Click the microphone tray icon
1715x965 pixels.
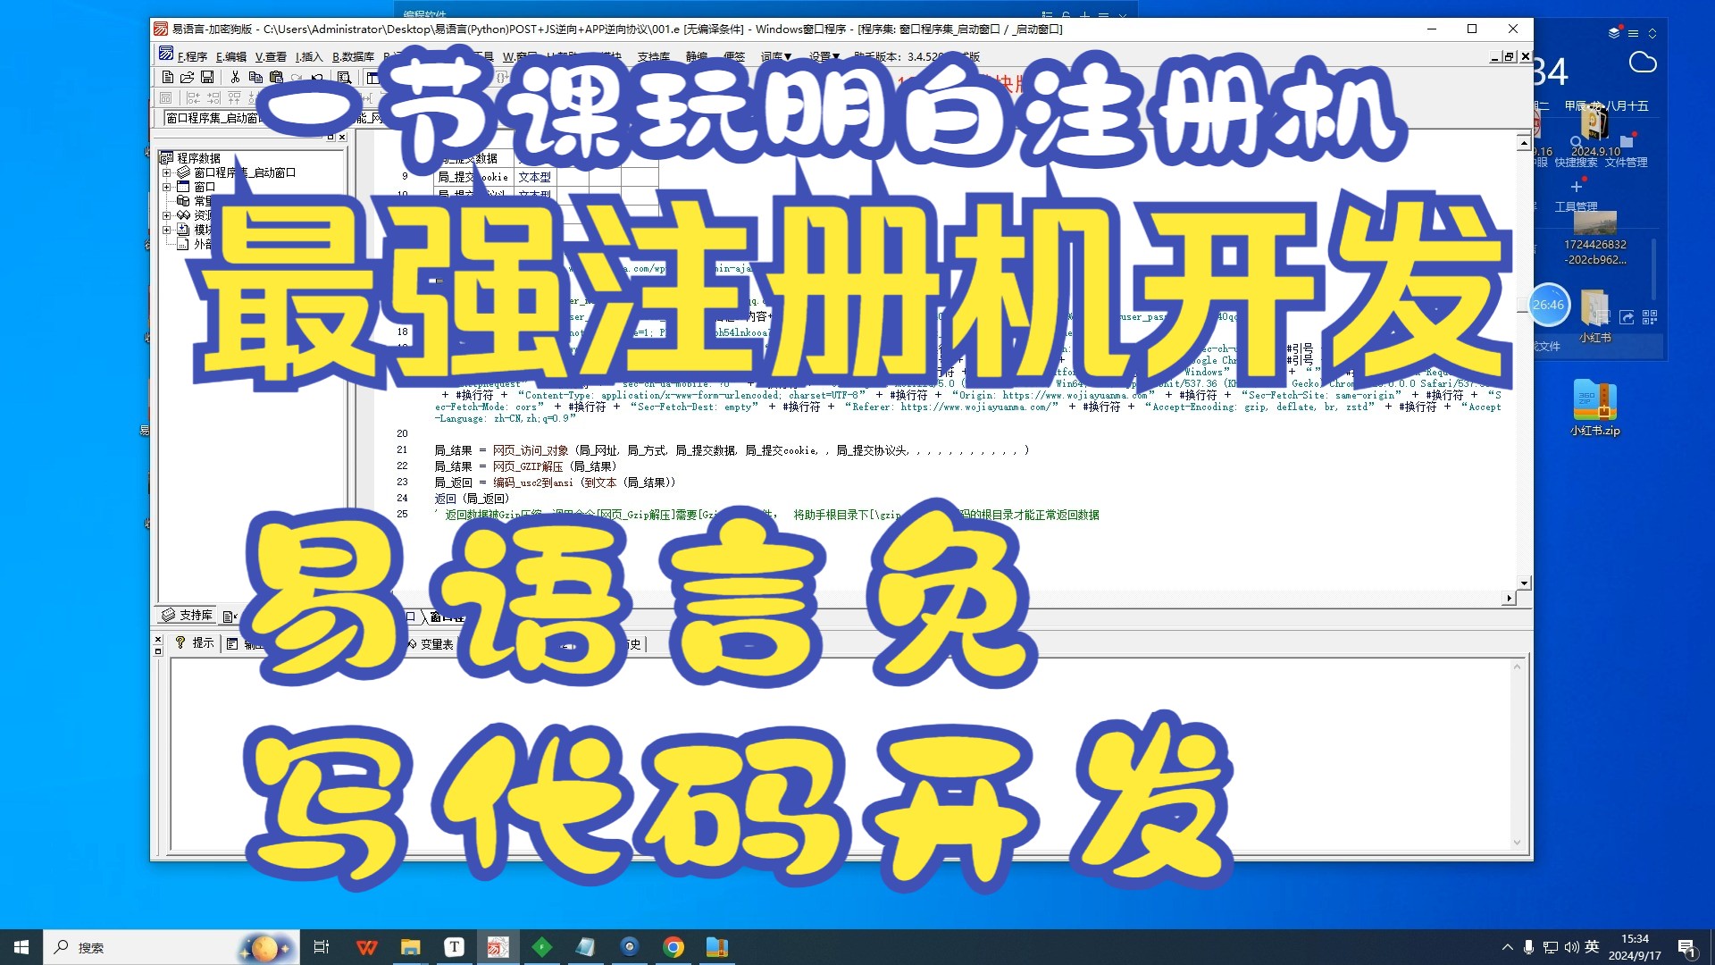coord(1528,947)
